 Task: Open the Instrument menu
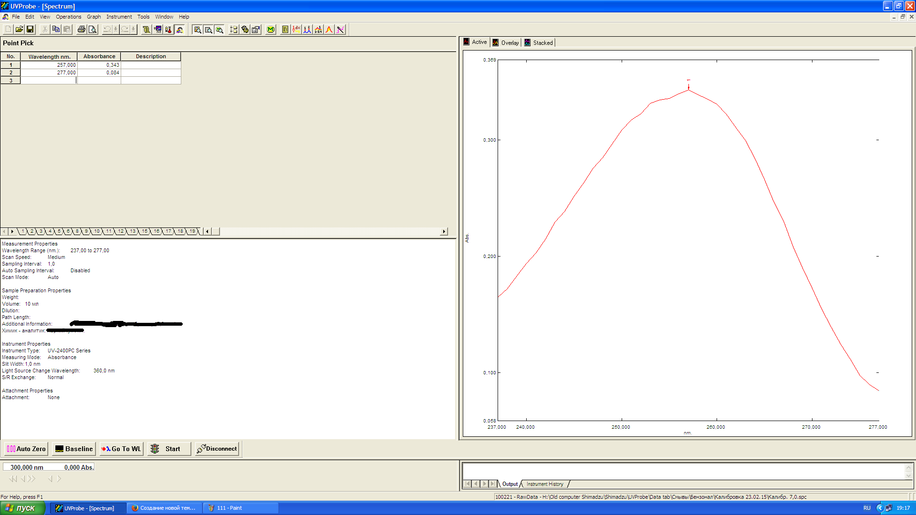(119, 17)
